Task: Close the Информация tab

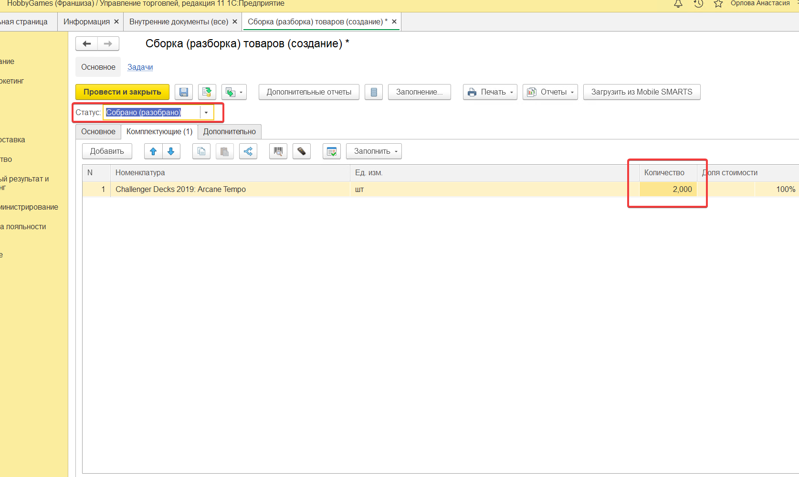Action: [x=116, y=22]
